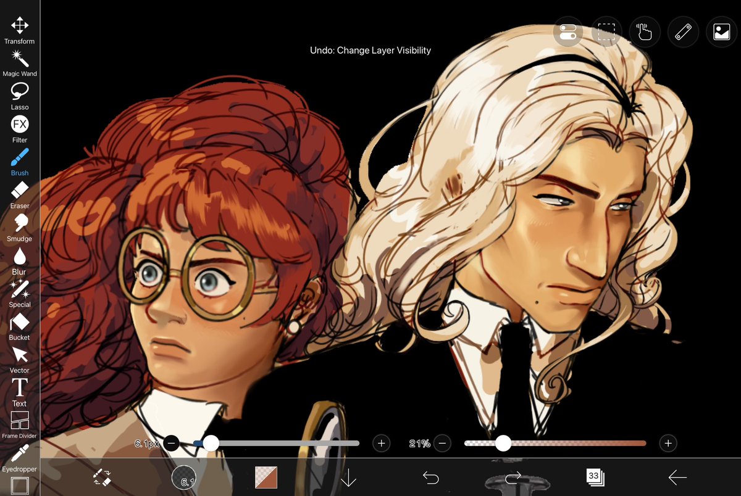Open the layers panel with 33 layers
741x496 pixels.
(x=595, y=476)
